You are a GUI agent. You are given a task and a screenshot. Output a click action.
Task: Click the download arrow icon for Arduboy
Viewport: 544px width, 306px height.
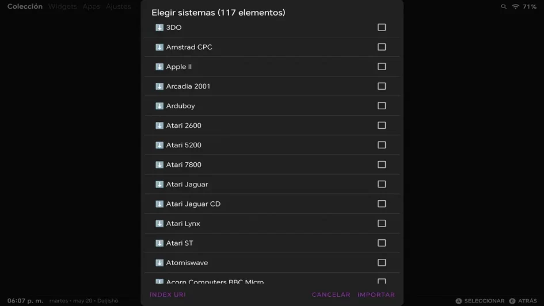pyautogui.click(x=159, y=106)
